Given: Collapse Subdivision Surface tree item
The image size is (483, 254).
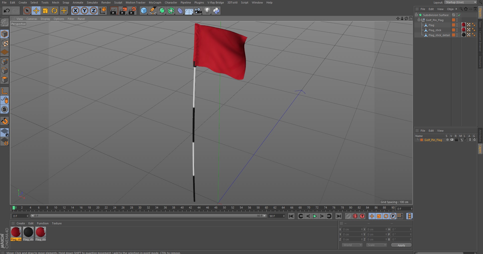Looking at the screenshot, I should point(416,15).
